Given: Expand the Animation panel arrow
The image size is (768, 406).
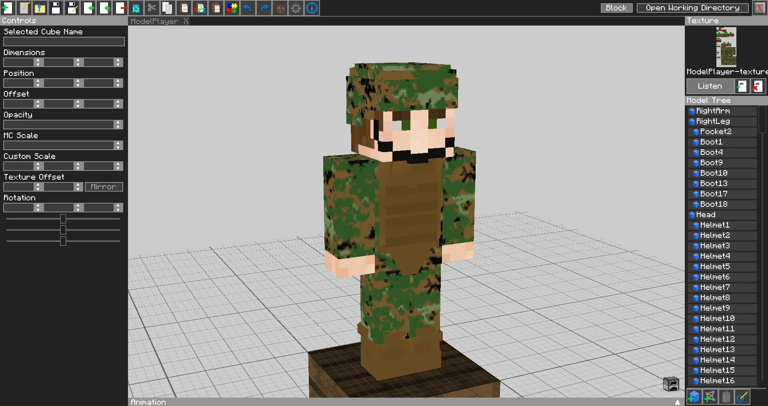Looking at the screenshot, I should tap(677, 402).
